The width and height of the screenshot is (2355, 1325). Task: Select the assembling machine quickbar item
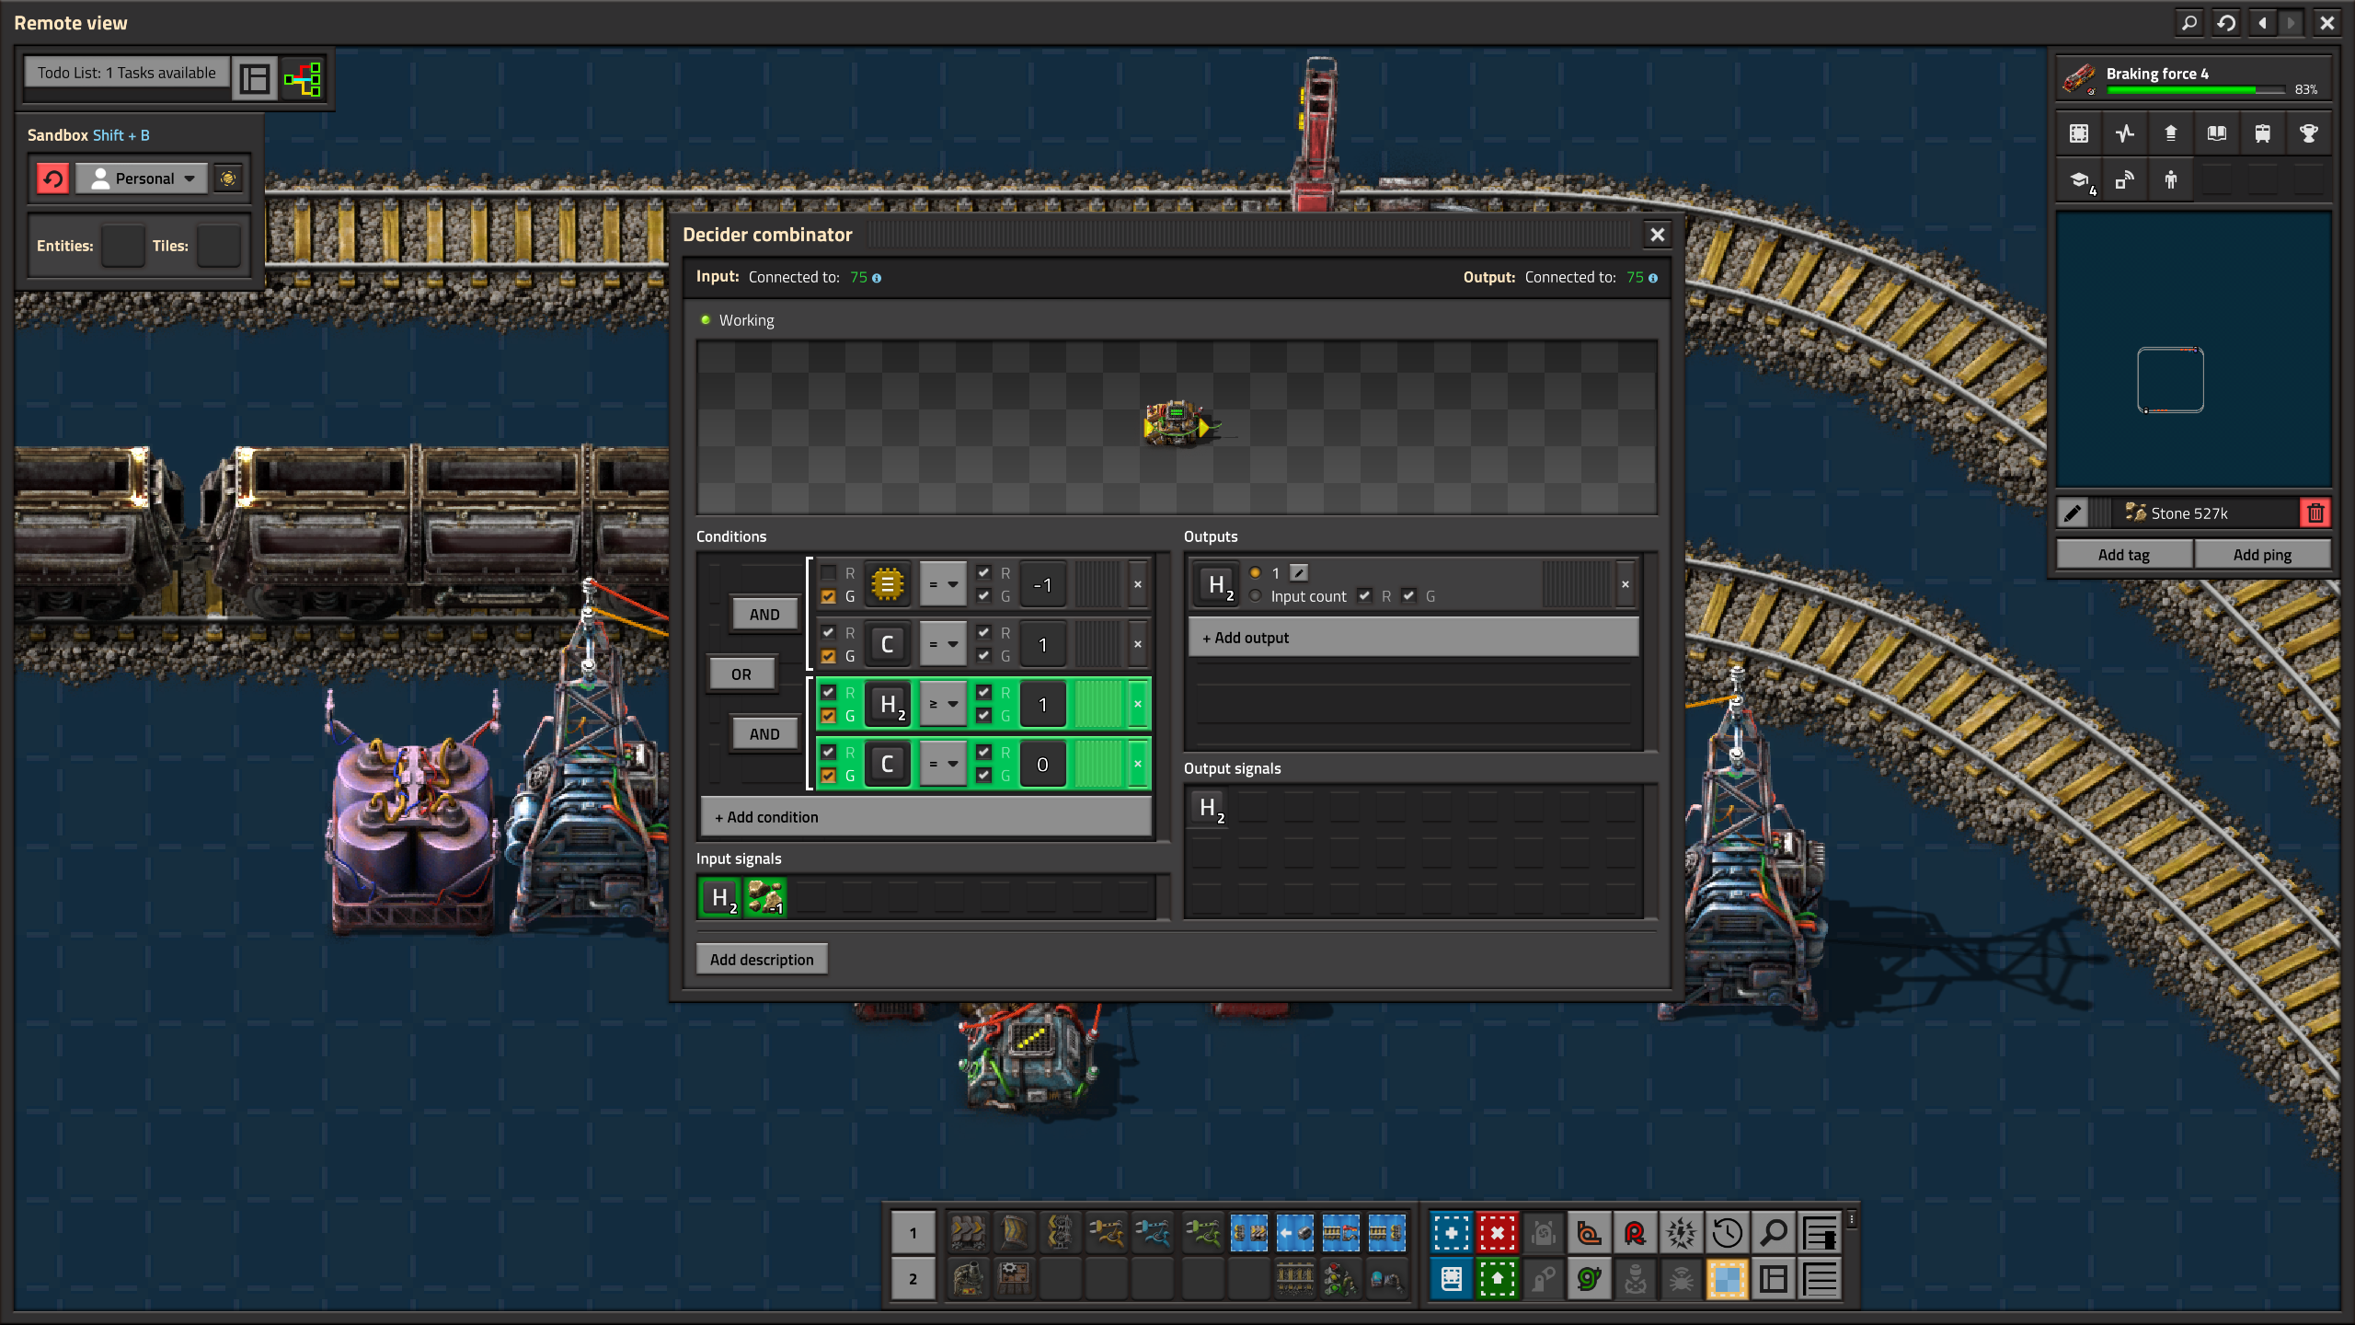coord(1014,1278)
